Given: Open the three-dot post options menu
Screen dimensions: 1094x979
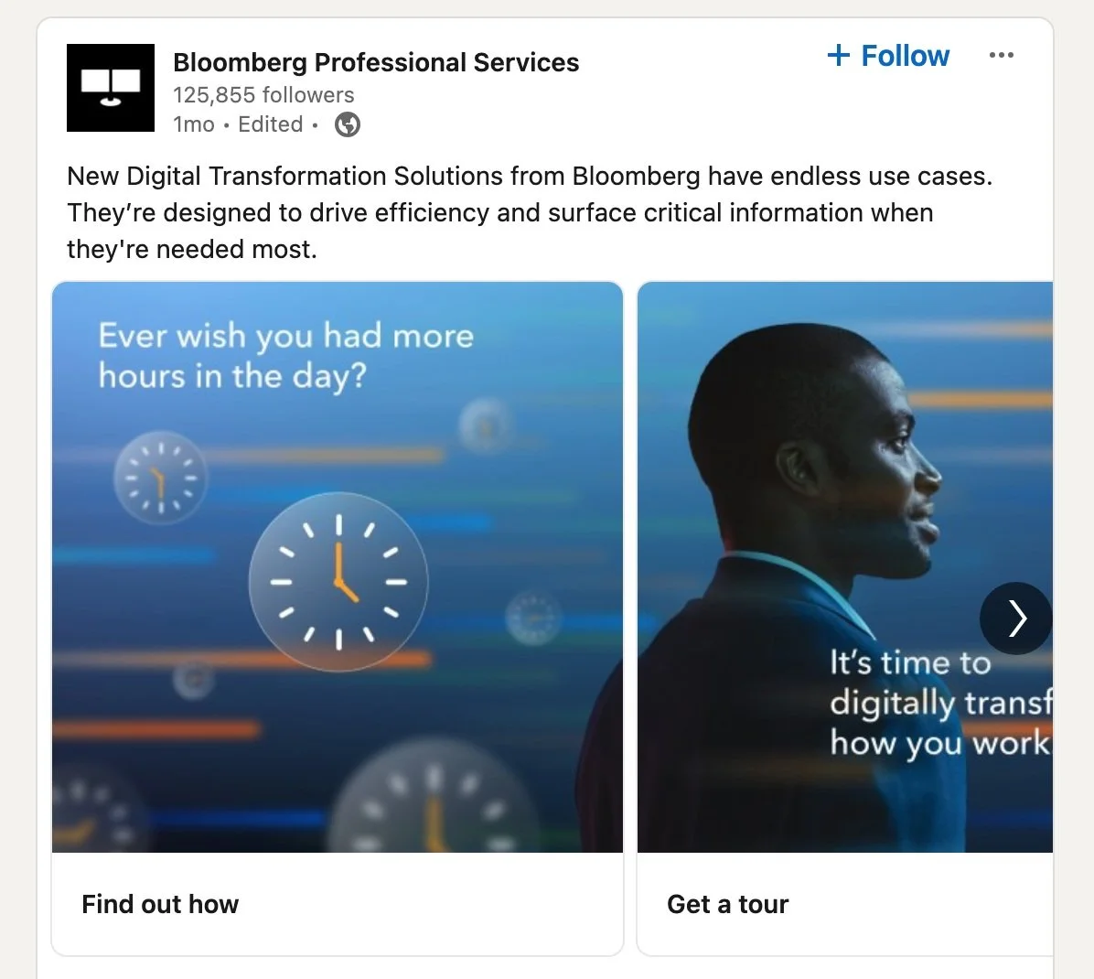Looking at the screenshot, I should [x=1002, y=55].
